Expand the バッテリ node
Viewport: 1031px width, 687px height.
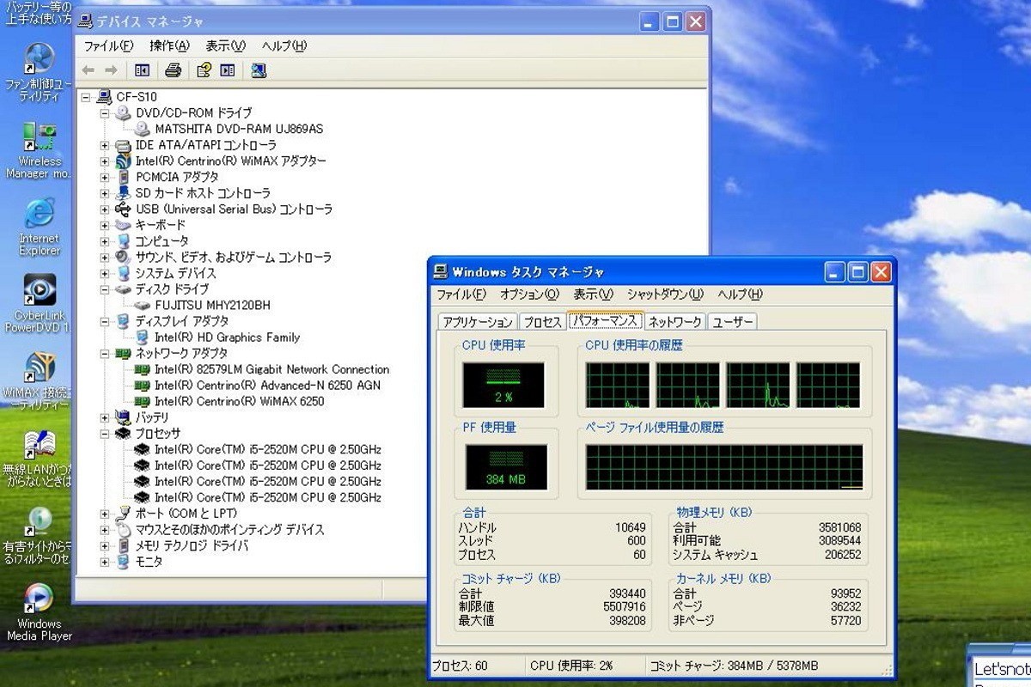click(x=105, y=417)
